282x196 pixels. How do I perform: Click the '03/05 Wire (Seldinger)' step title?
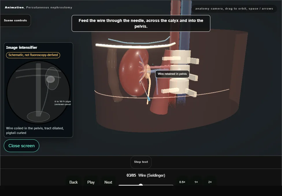(x=146, y=175)
